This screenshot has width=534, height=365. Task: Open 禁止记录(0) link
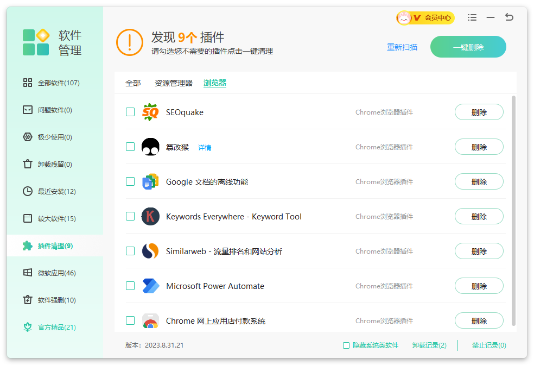pyautogui.click(x=489, y=345)
